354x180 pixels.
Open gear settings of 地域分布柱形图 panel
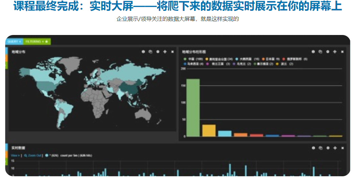coord(328,52)
